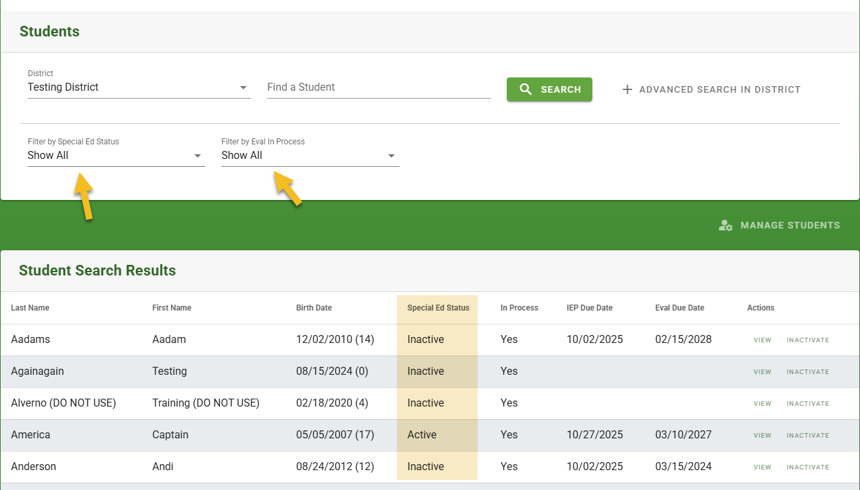Inactivate student Aadams
Screen dimensions: 860x490
tap(808, 340)
